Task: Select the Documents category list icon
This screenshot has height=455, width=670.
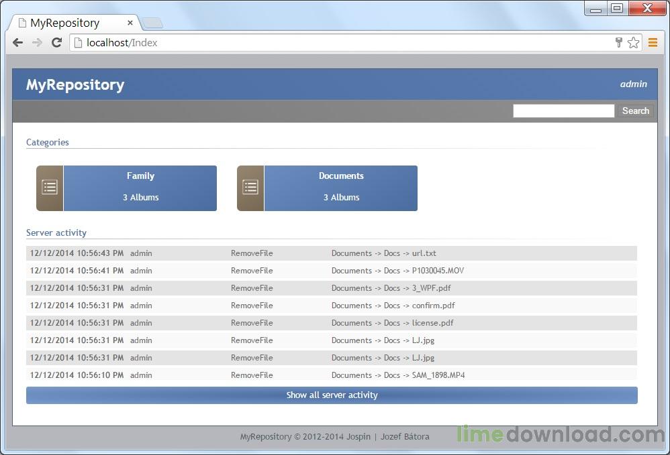Action: coord(250,187)
